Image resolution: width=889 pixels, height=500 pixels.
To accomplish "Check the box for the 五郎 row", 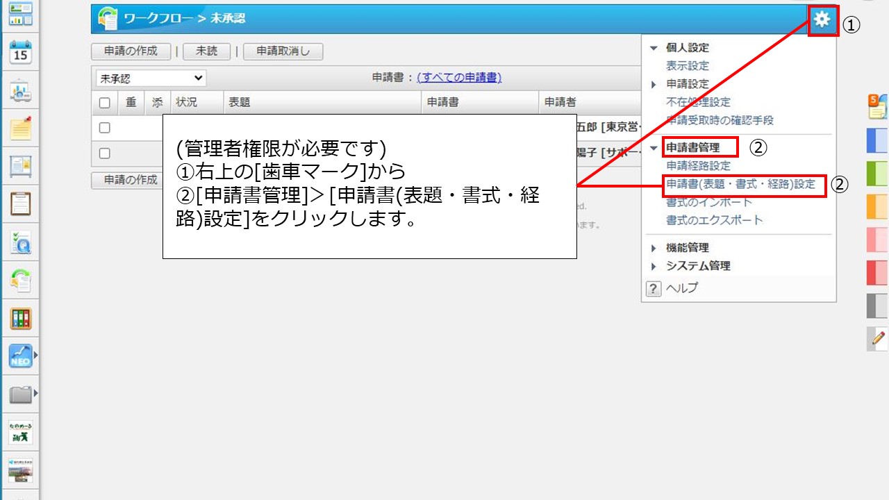I will [x=105, y=128].
